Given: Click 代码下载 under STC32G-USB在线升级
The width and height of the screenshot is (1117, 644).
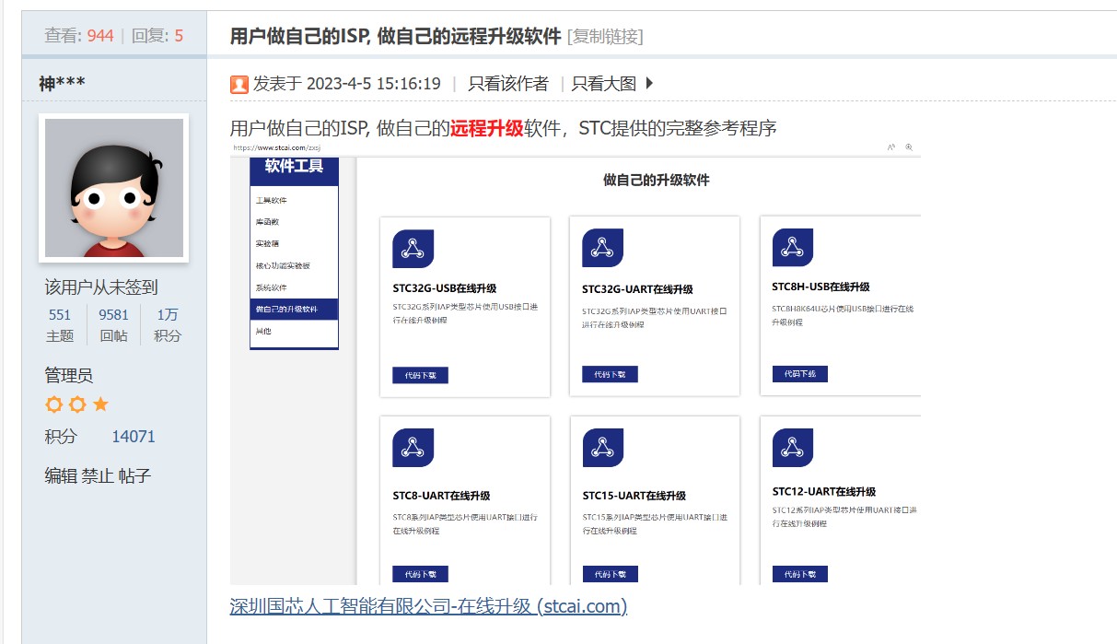Looking at the screenshot, I should point(420,375).
